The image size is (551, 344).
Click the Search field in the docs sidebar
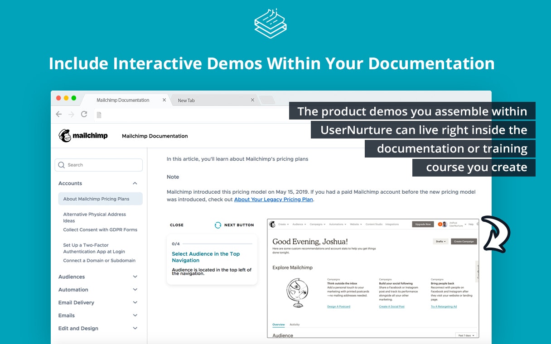pyautogui.click(x=98, y=165)
